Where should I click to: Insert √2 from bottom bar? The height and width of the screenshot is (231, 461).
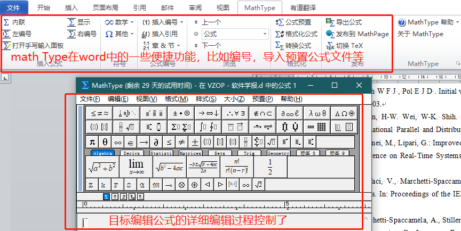pos(259,185)
